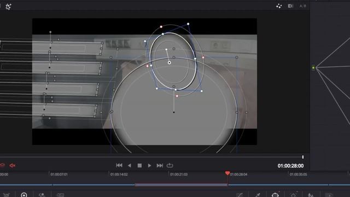Open the Tracker palette
This screenshot has width=350, height=197.
pos(293,195)
